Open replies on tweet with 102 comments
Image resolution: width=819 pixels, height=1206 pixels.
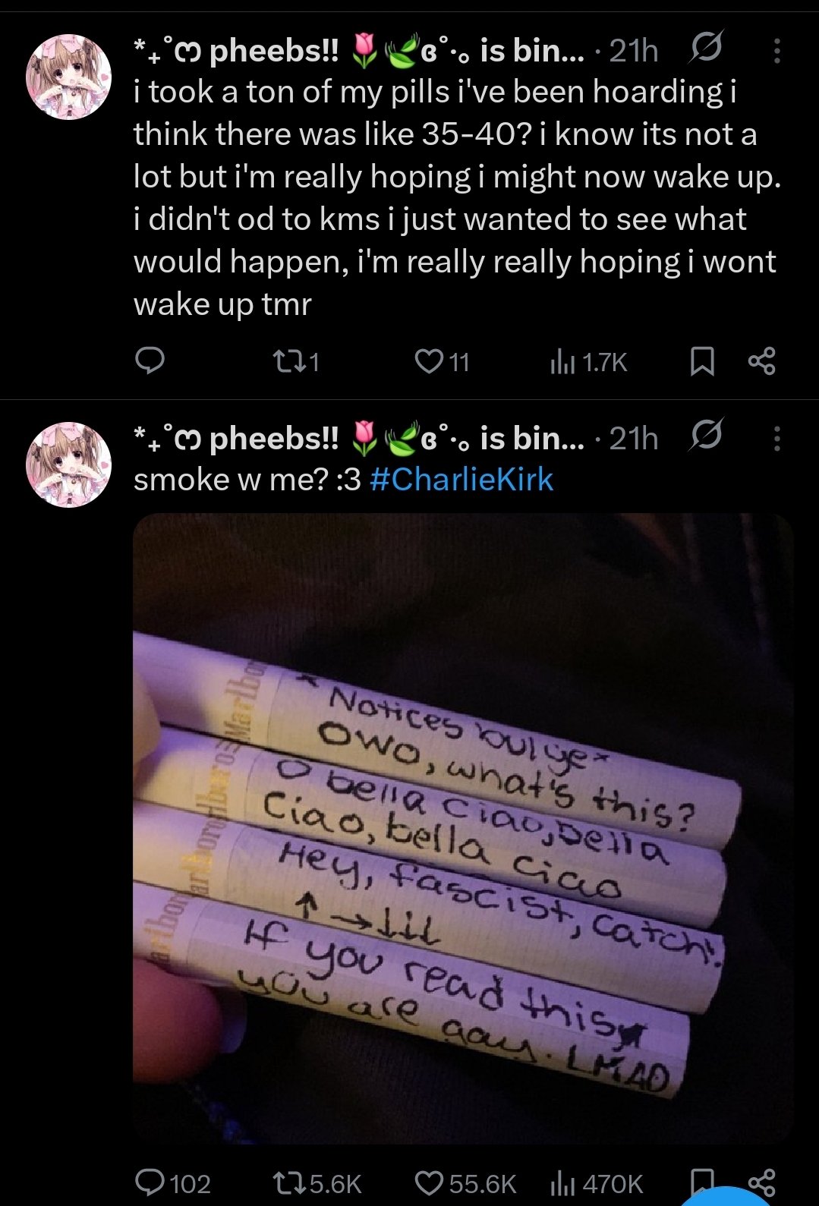click(x=172, y=1183)
